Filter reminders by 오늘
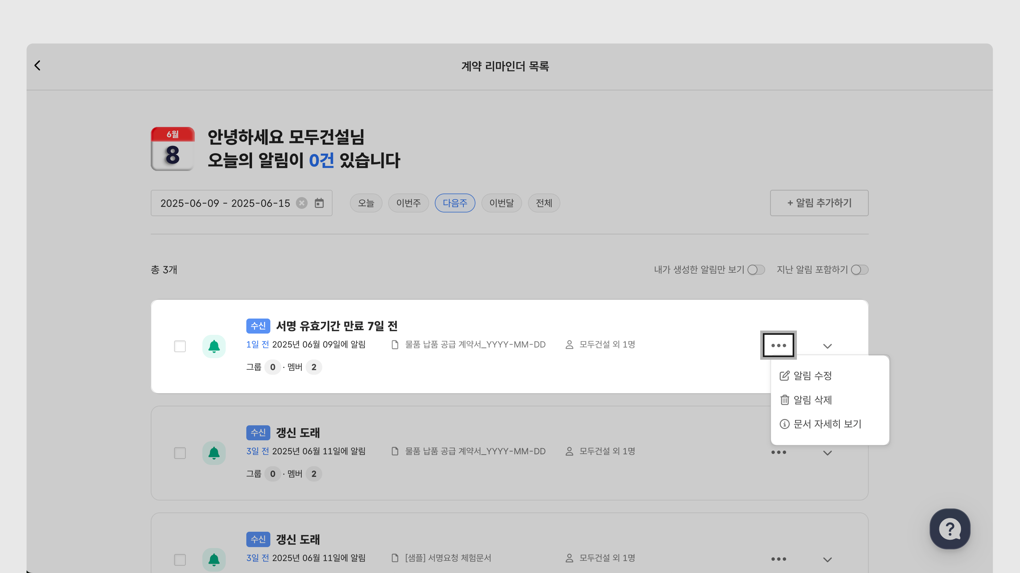 click(366, 203)
